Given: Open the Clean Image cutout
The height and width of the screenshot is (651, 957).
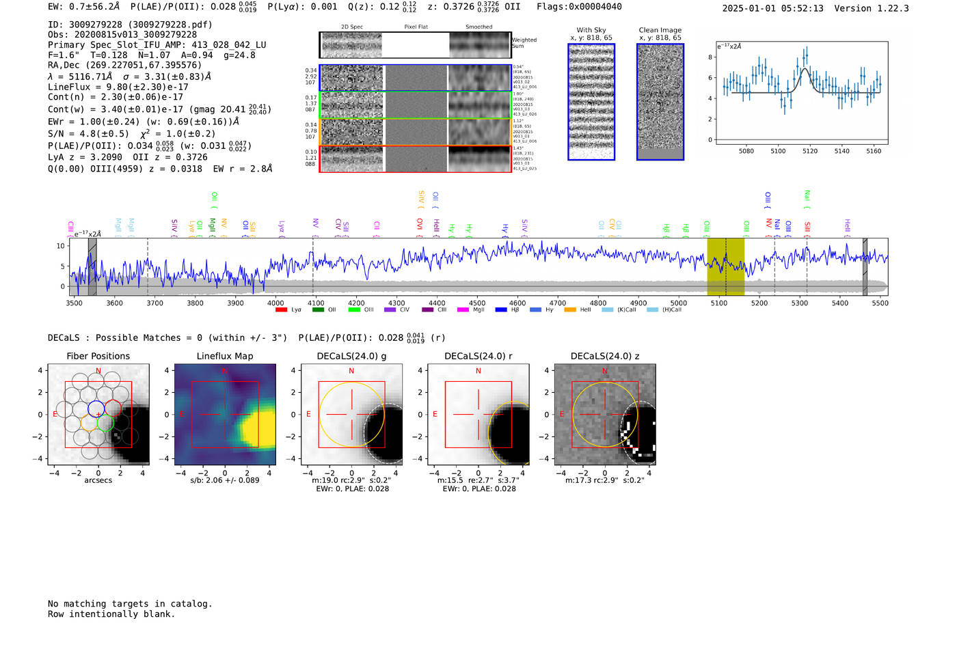Looking at the screenshot, I should pyautogui.click(x=660, y=102).
